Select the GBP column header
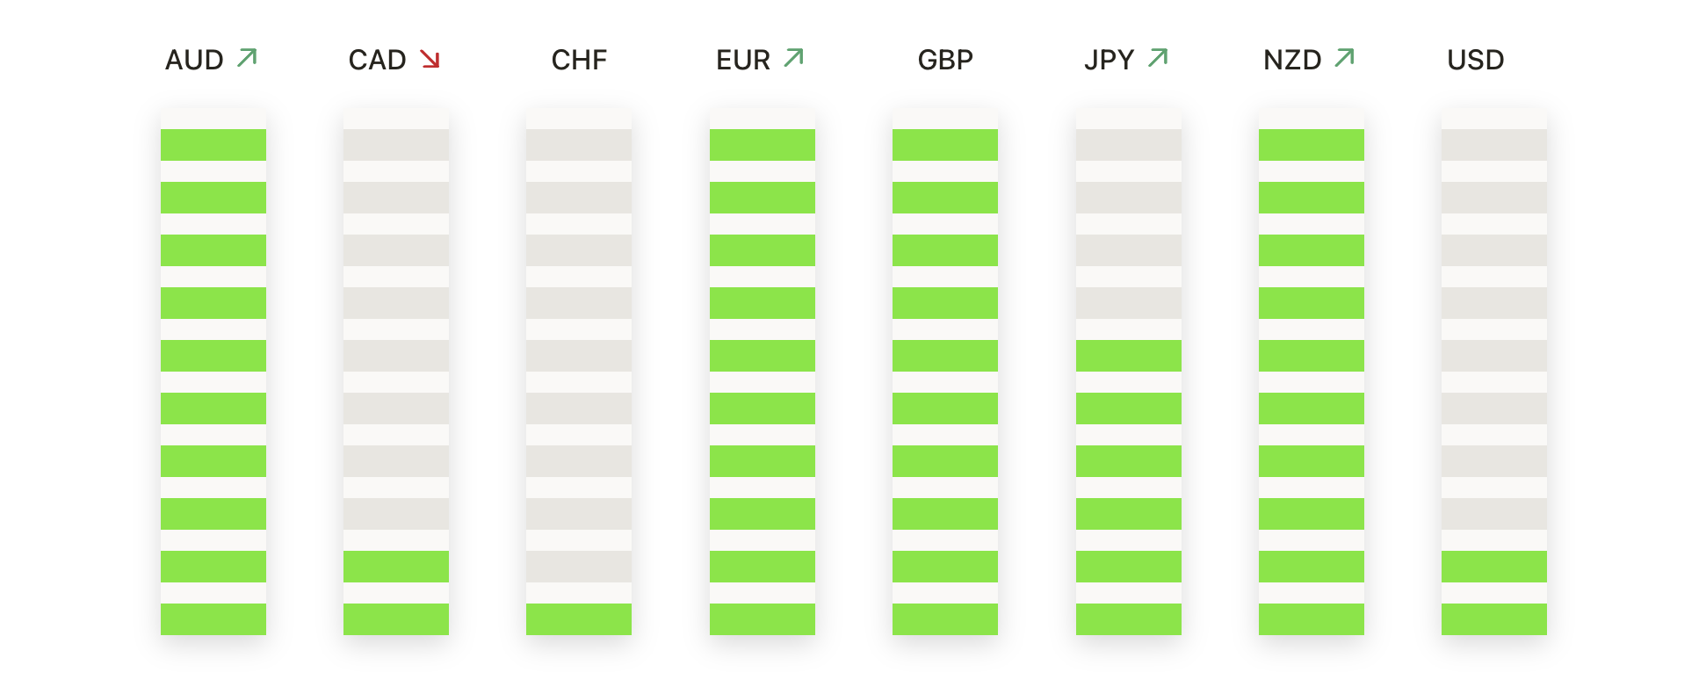This screenshot has height=694, width=1706. tap(945, 60)
